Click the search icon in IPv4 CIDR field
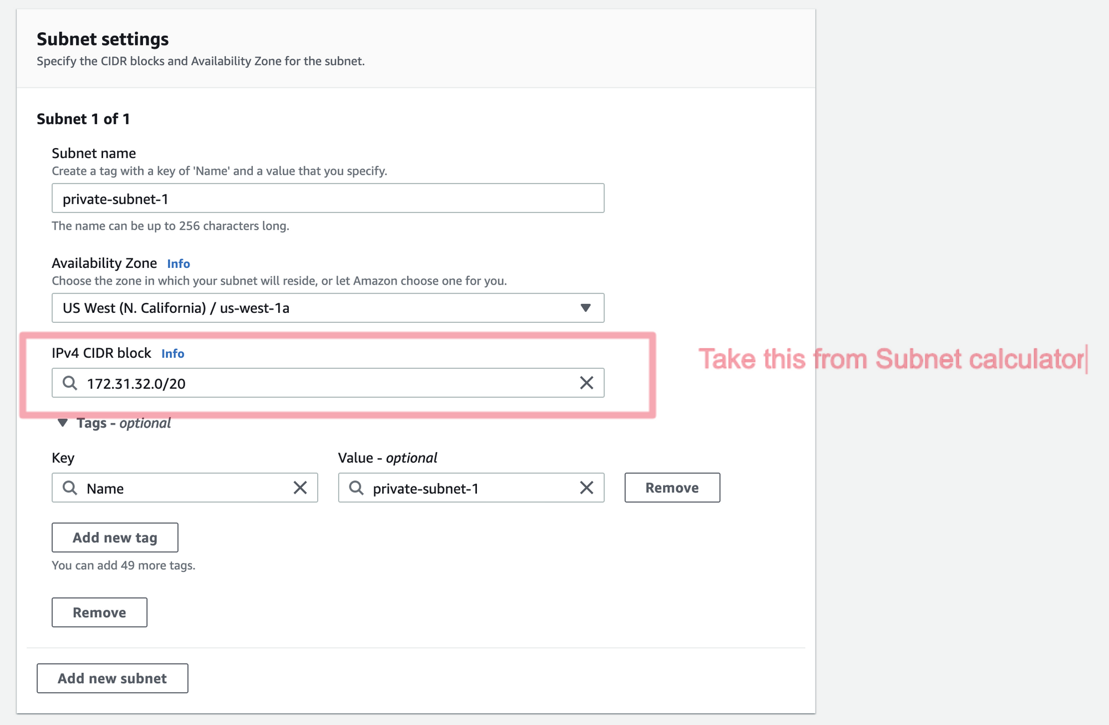 click(70, 383)
